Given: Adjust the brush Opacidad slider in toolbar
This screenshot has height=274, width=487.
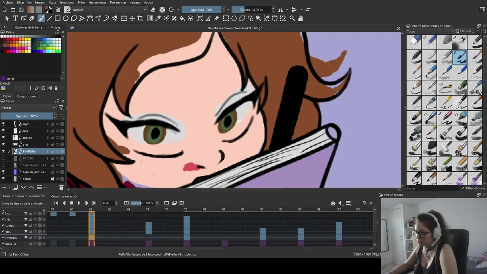Looking at the screenshot, I should pos(201,10).
